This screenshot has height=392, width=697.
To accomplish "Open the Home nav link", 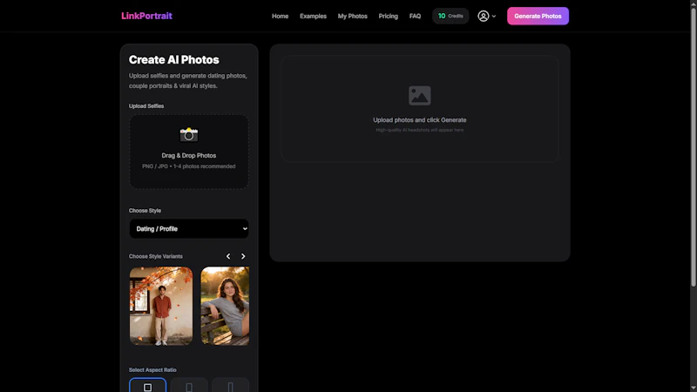I will tap(280, 16).
